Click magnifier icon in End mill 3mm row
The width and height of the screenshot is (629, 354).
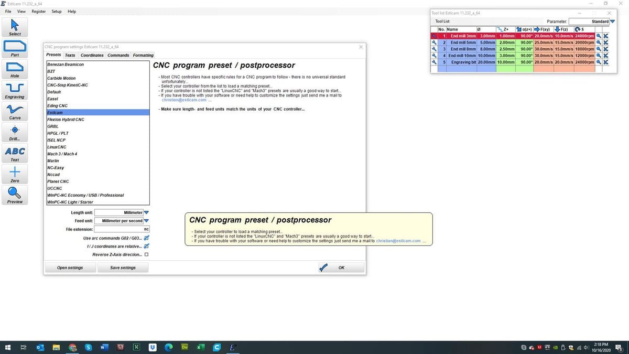(x=599, y=36)
